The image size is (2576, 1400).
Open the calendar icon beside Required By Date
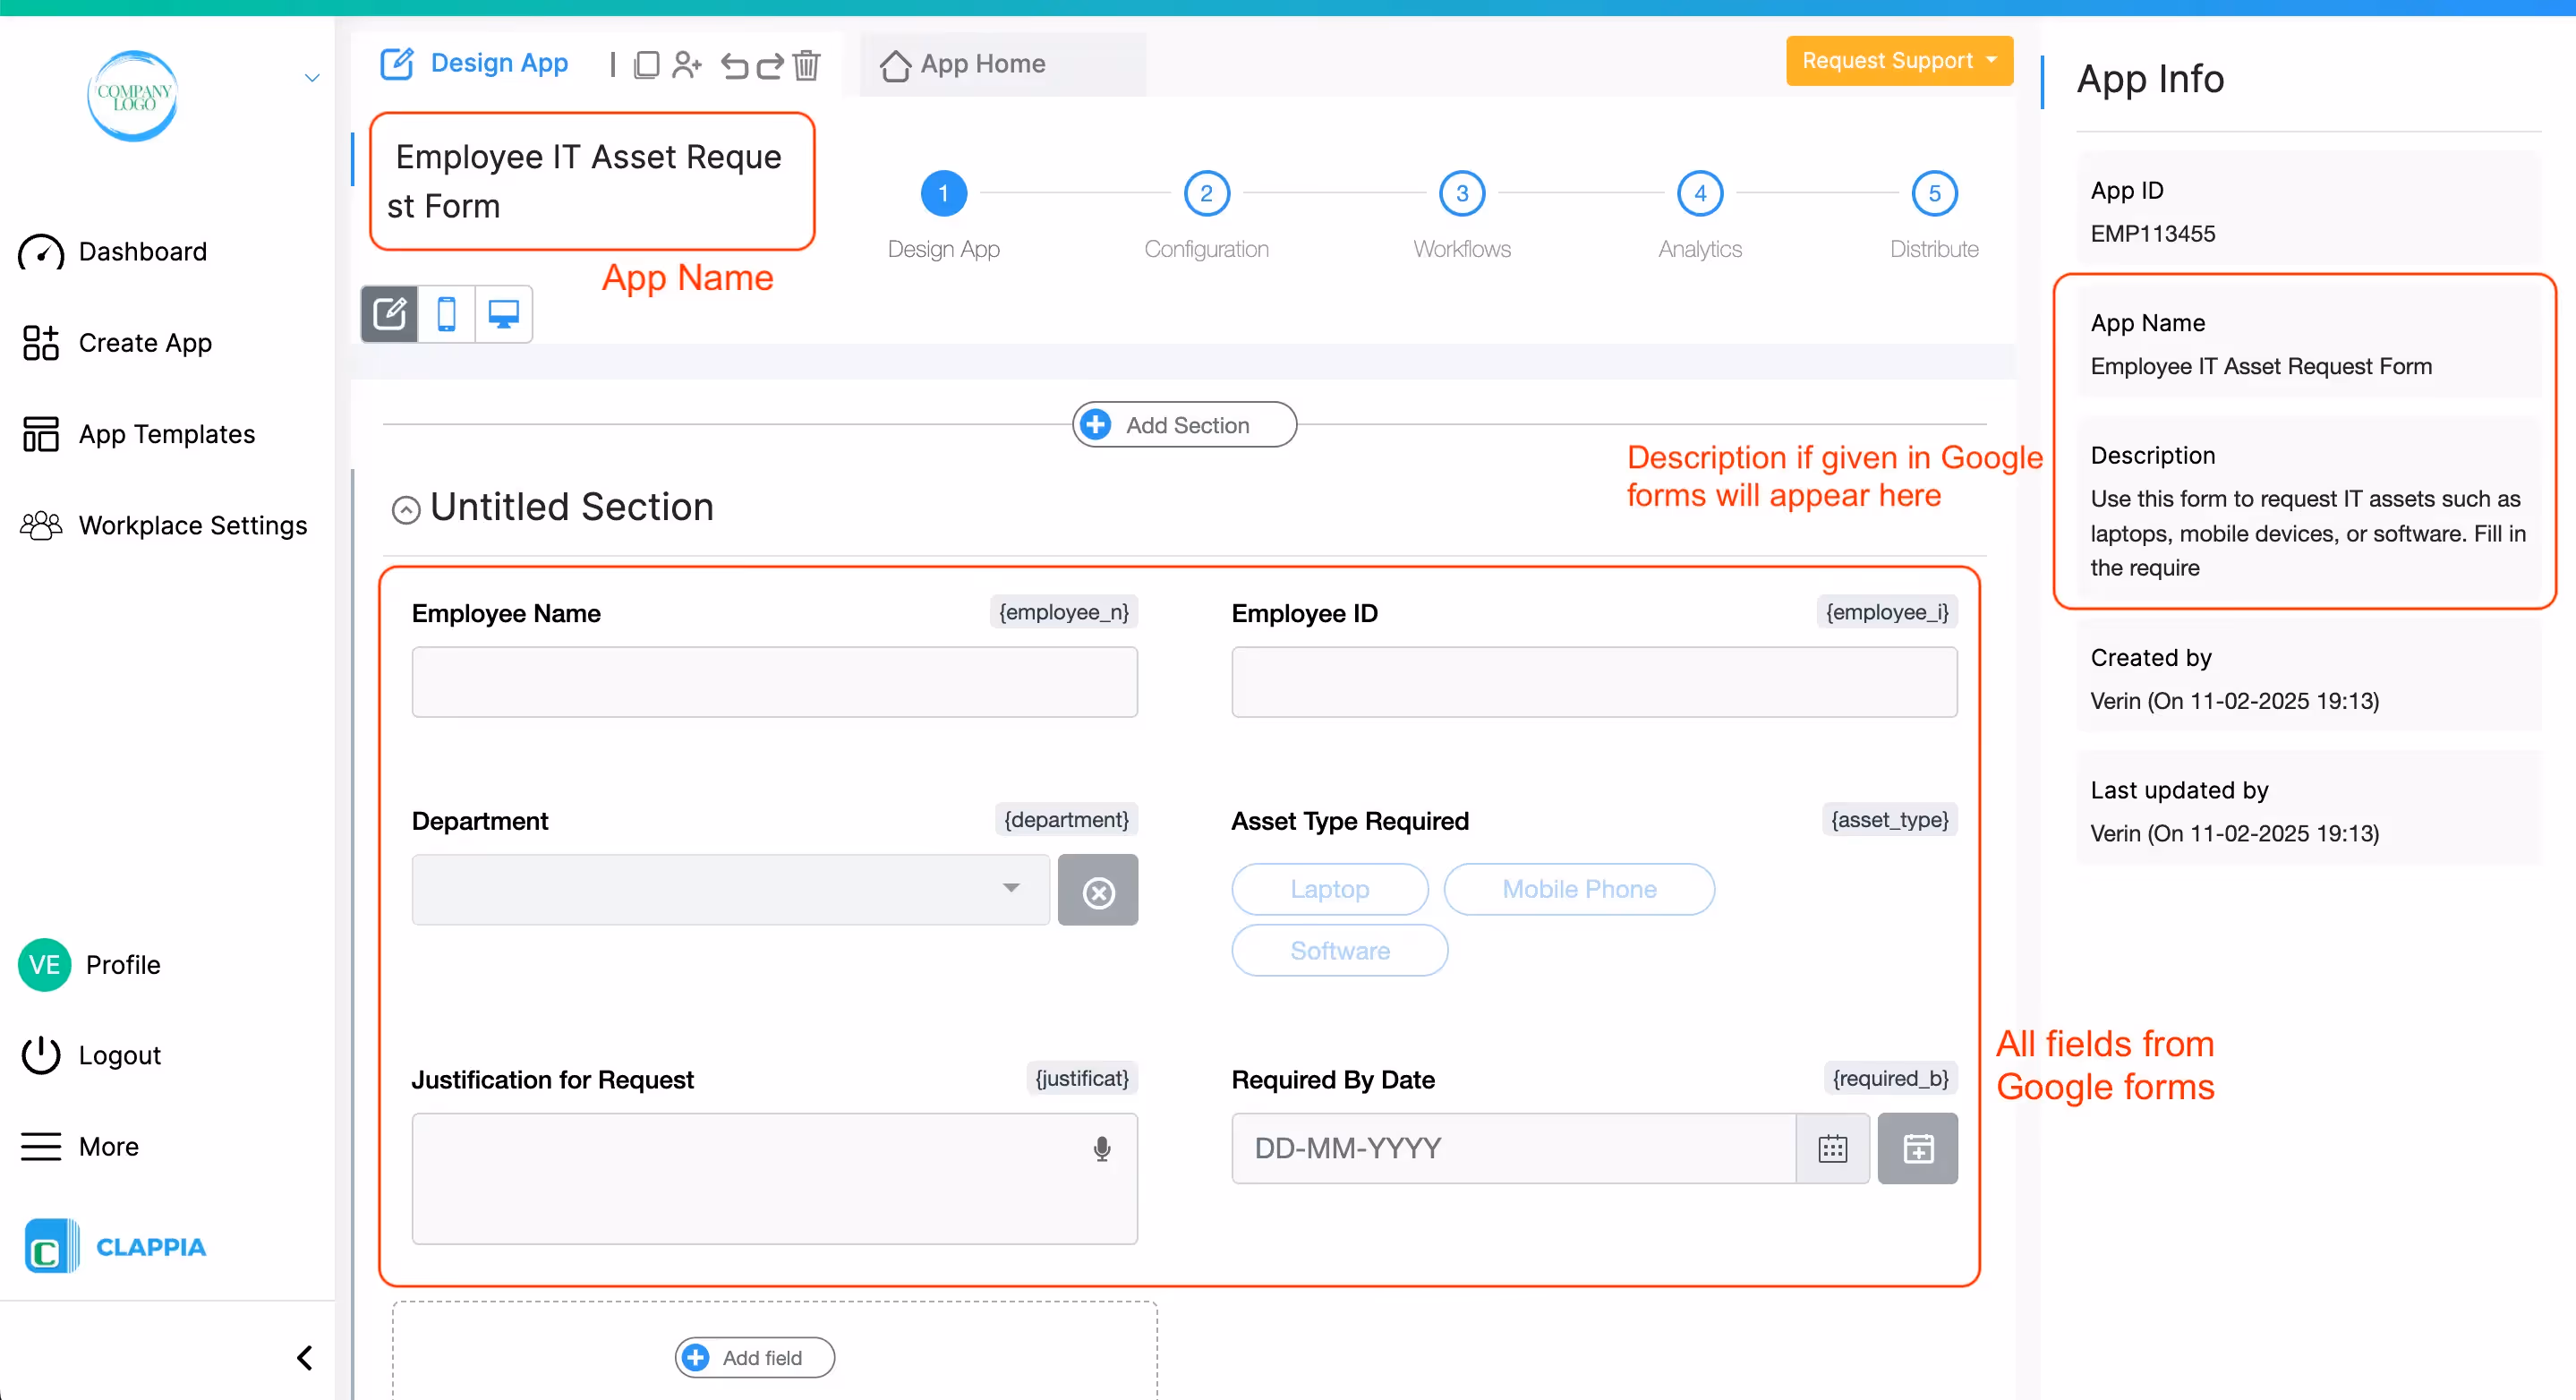(1832, 1148)
